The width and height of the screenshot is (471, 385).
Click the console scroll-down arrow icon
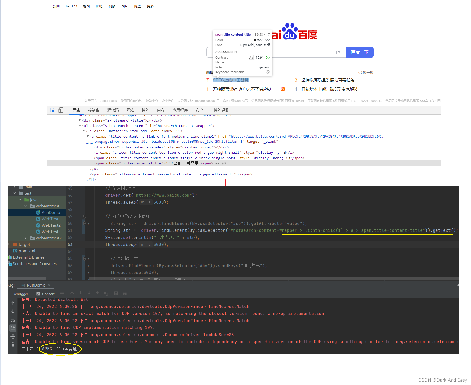click(13, 311)
